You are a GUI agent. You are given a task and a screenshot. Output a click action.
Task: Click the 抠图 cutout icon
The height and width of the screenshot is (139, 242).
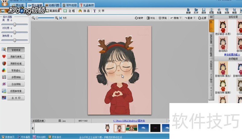(211, 11)
